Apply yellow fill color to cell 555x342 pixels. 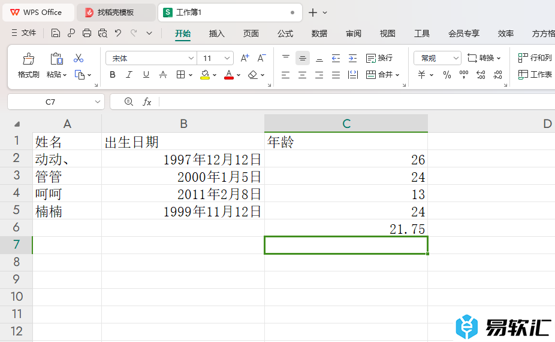(205, 75)
